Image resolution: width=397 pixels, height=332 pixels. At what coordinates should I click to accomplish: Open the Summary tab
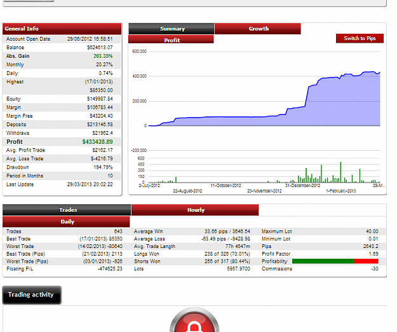click(172, 29)
